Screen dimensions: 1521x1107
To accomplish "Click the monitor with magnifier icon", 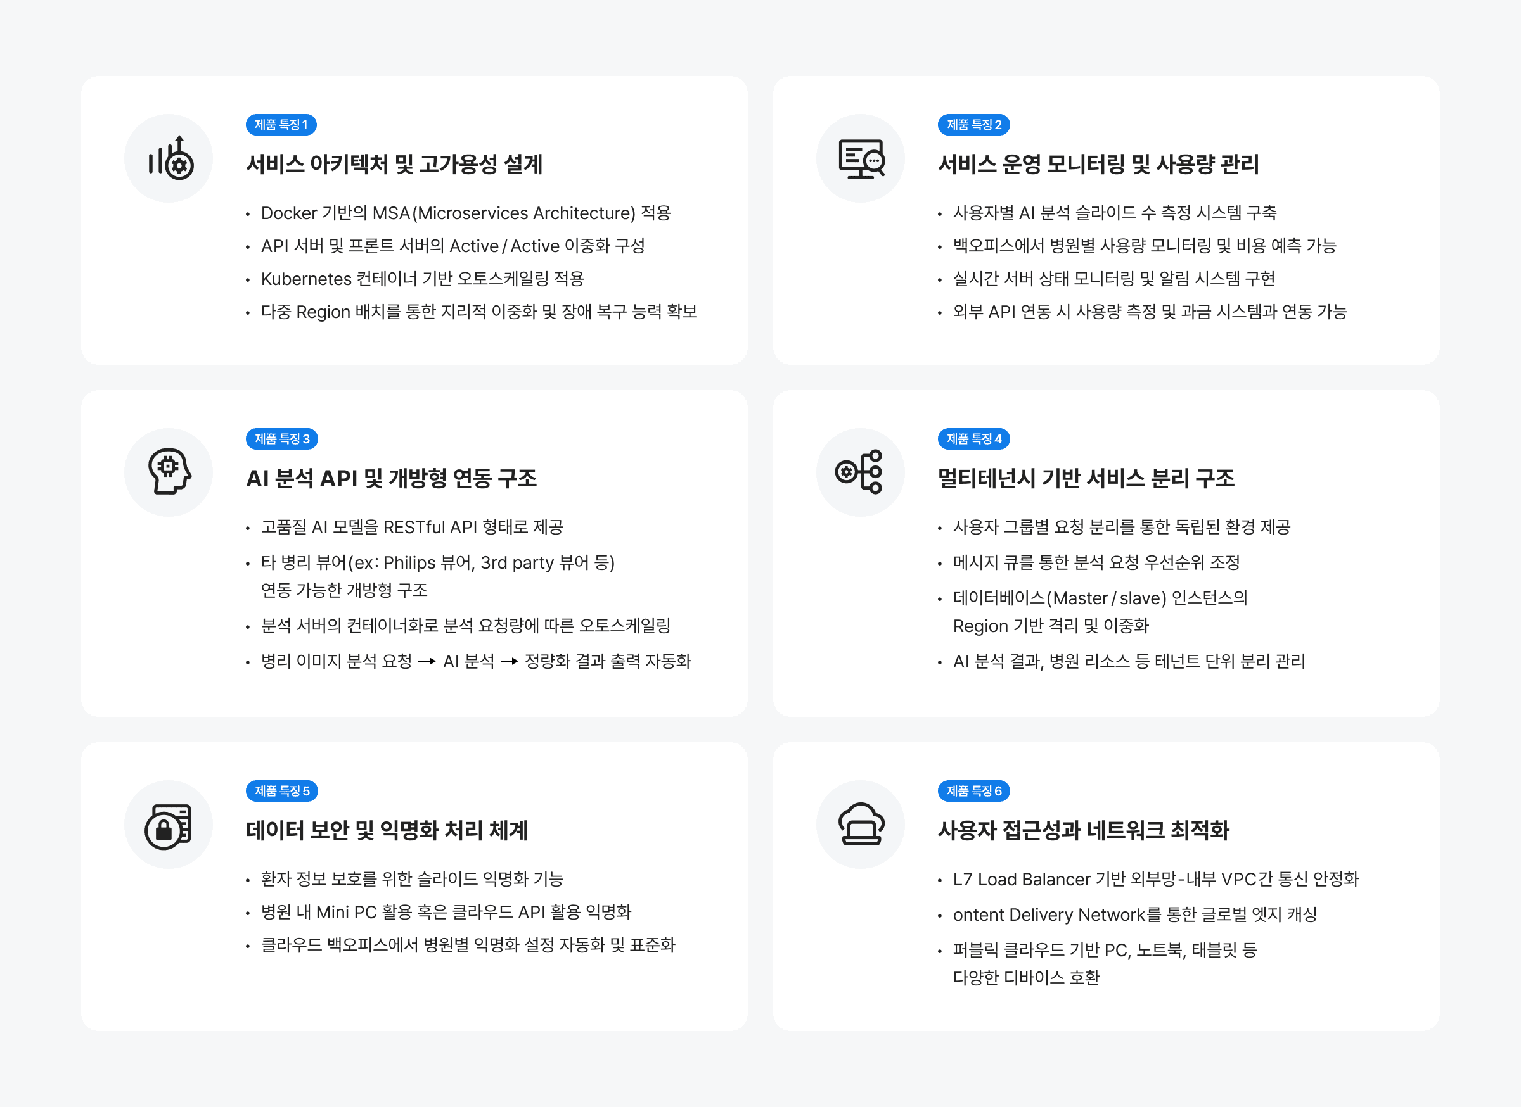I will pyautogui.click(x=861, y=159).
